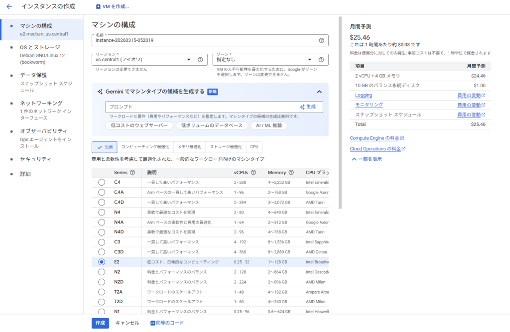
Task: Switch to the メモリ最適化 tab
Action: 189,147
